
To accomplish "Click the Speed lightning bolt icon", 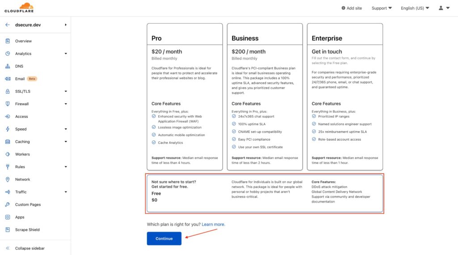I will tap(8, 129).
